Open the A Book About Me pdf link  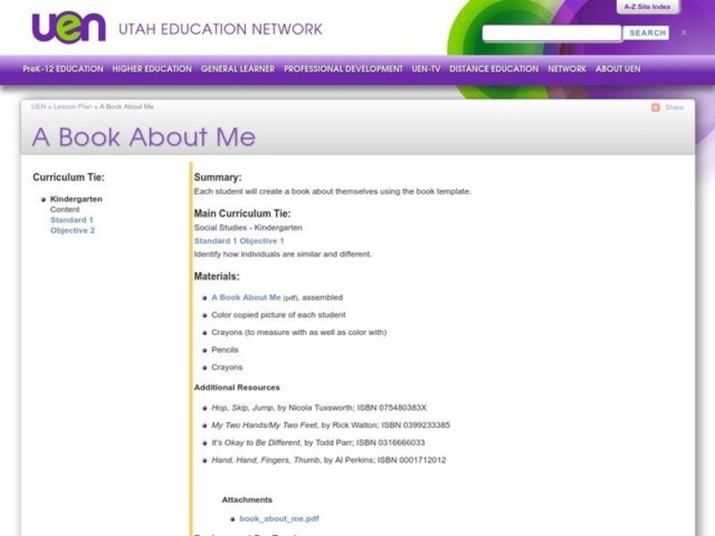pyautogui.click(x=246, y=297)
